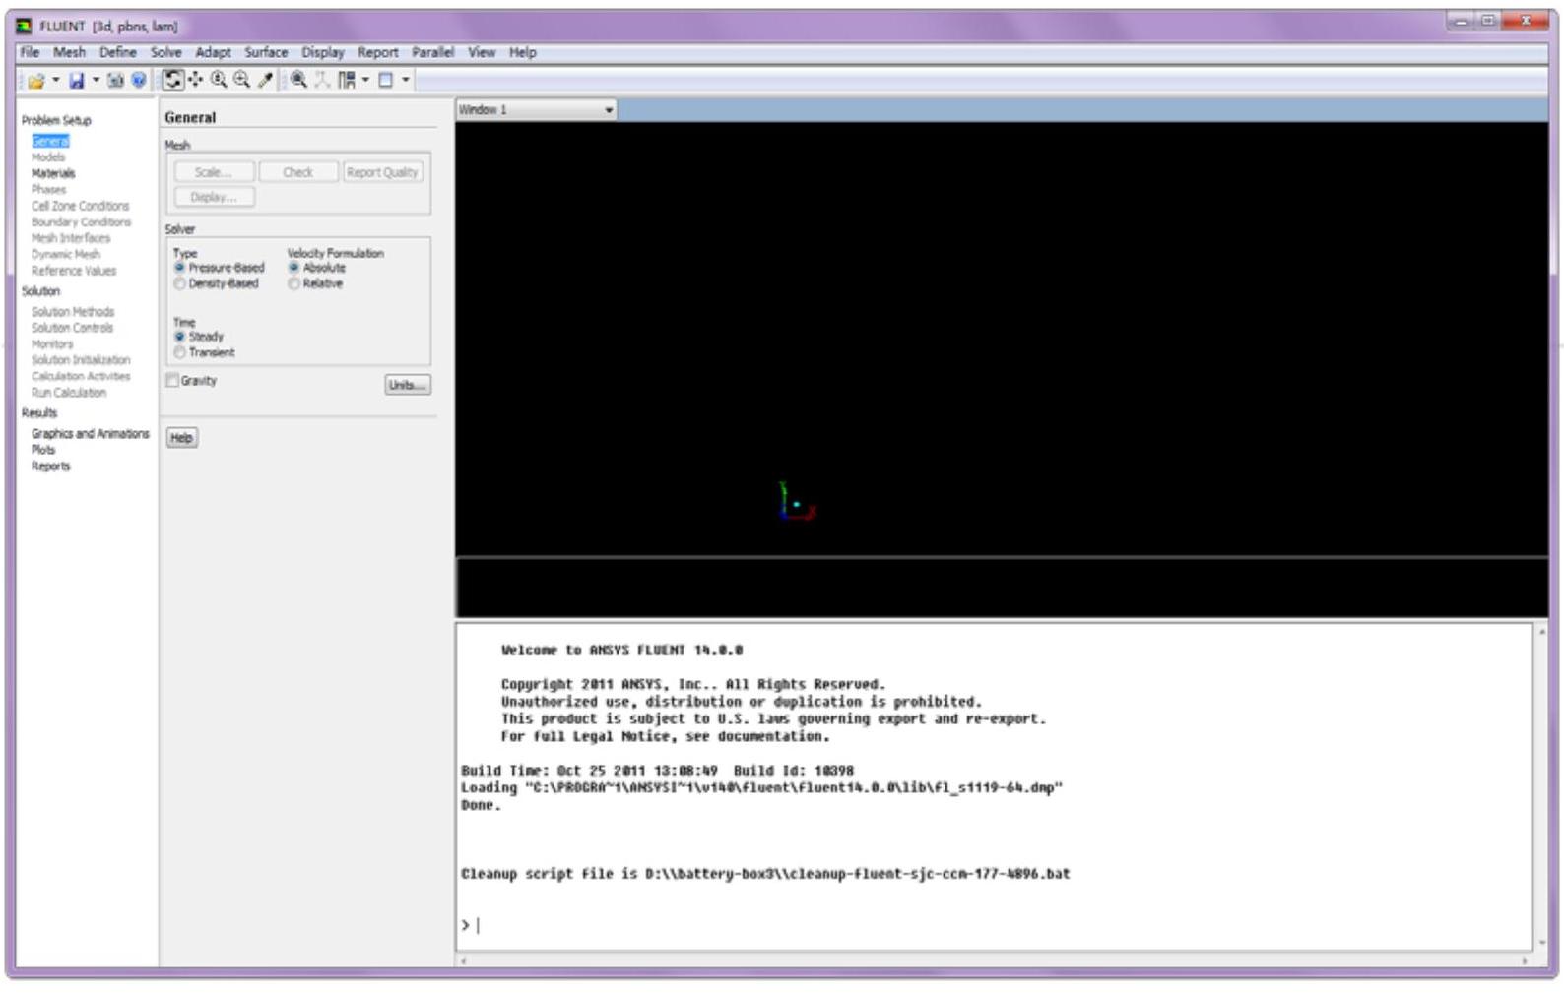The image size is (1564, 996).
Task: Select Transient time option
Action: point(204,352)
